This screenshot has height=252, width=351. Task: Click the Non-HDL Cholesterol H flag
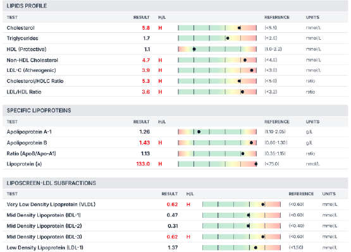160,60
